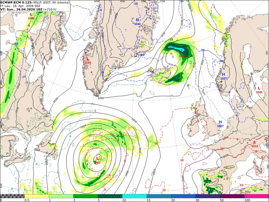The height and width of the screenshot is (202, 269).
Task: Select the purple 50–100 legend swatch
Action: (x=232, y=196)
